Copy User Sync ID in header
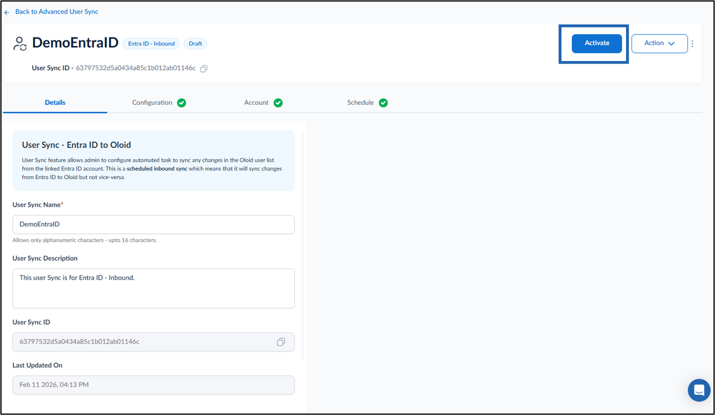The height and width of the screenshot is (415, 715). [204, 69]
